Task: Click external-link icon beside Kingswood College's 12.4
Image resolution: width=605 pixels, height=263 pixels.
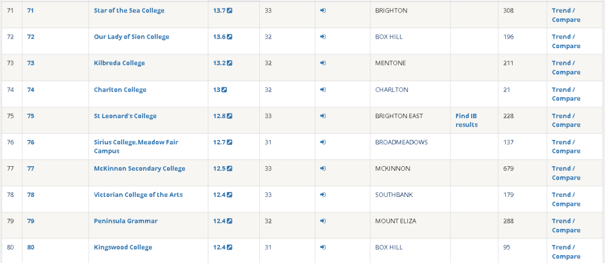Action: click(230, 247)
